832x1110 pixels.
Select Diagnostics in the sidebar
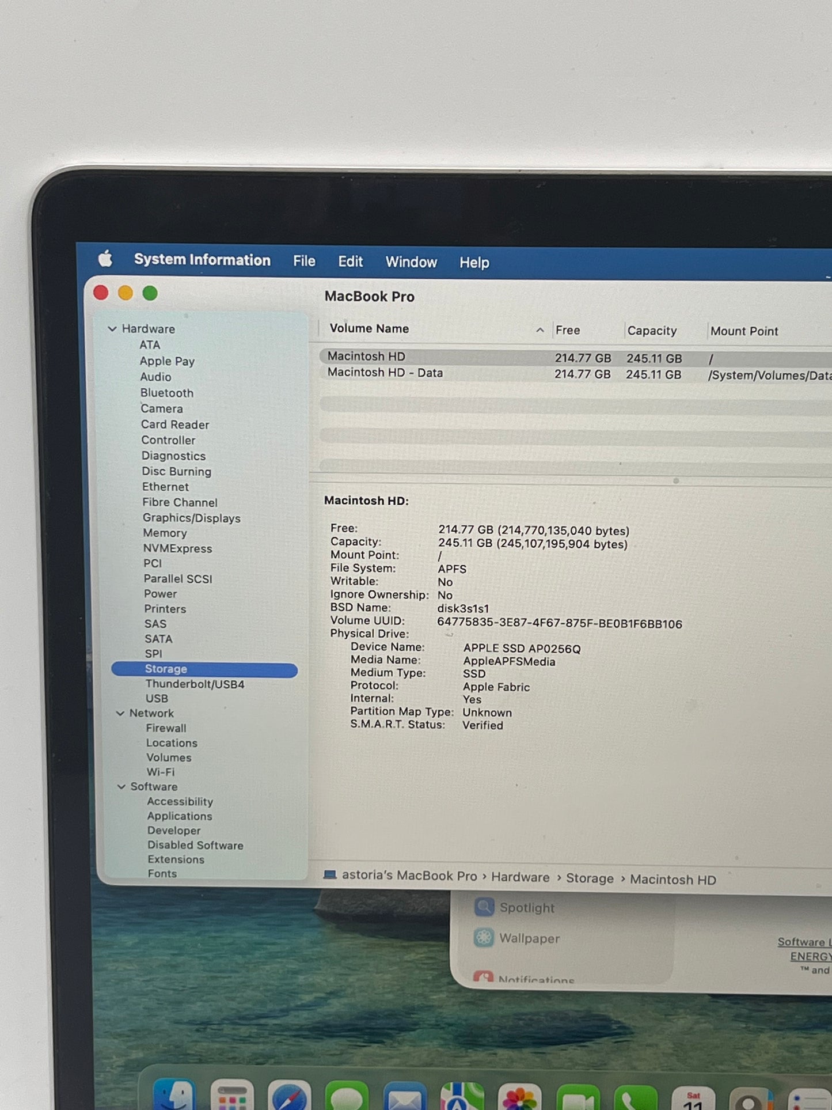[x=173, y=456]
